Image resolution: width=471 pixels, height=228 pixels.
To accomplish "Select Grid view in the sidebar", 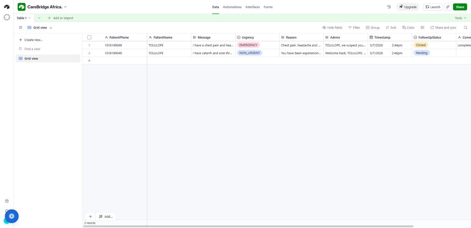I will pos(48,58).
